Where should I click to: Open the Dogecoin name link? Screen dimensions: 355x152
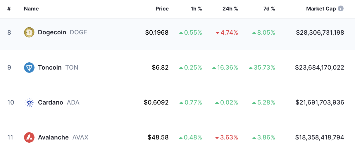pyautogui.click(x=52, y=32)
